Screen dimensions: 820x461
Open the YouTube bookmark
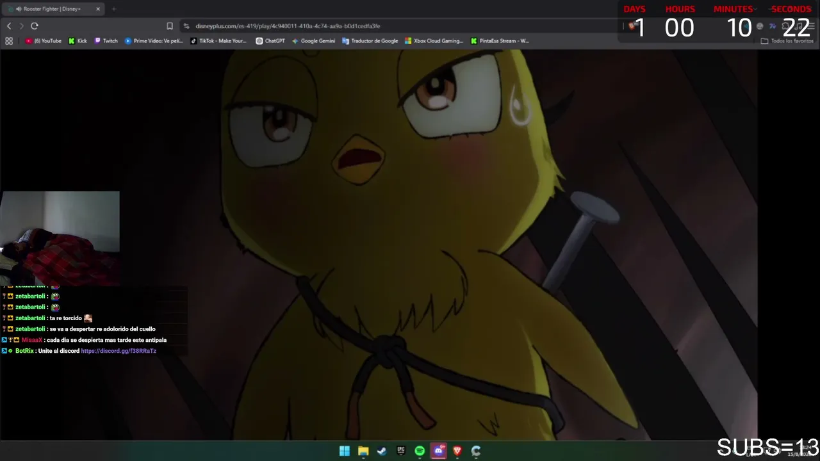point(44,41)
